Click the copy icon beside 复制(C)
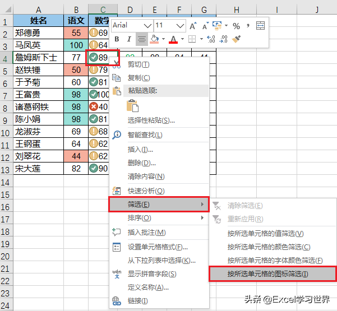The image size is (337, 311). (x=117, y=78)
